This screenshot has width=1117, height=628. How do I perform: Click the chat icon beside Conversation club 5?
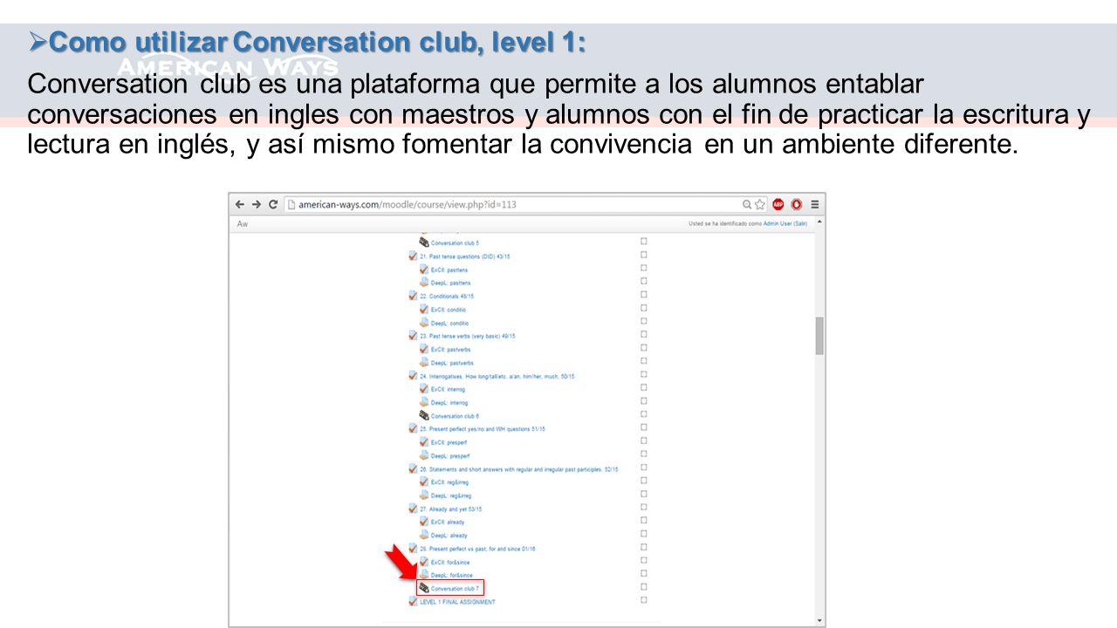(x=424, y=242)
